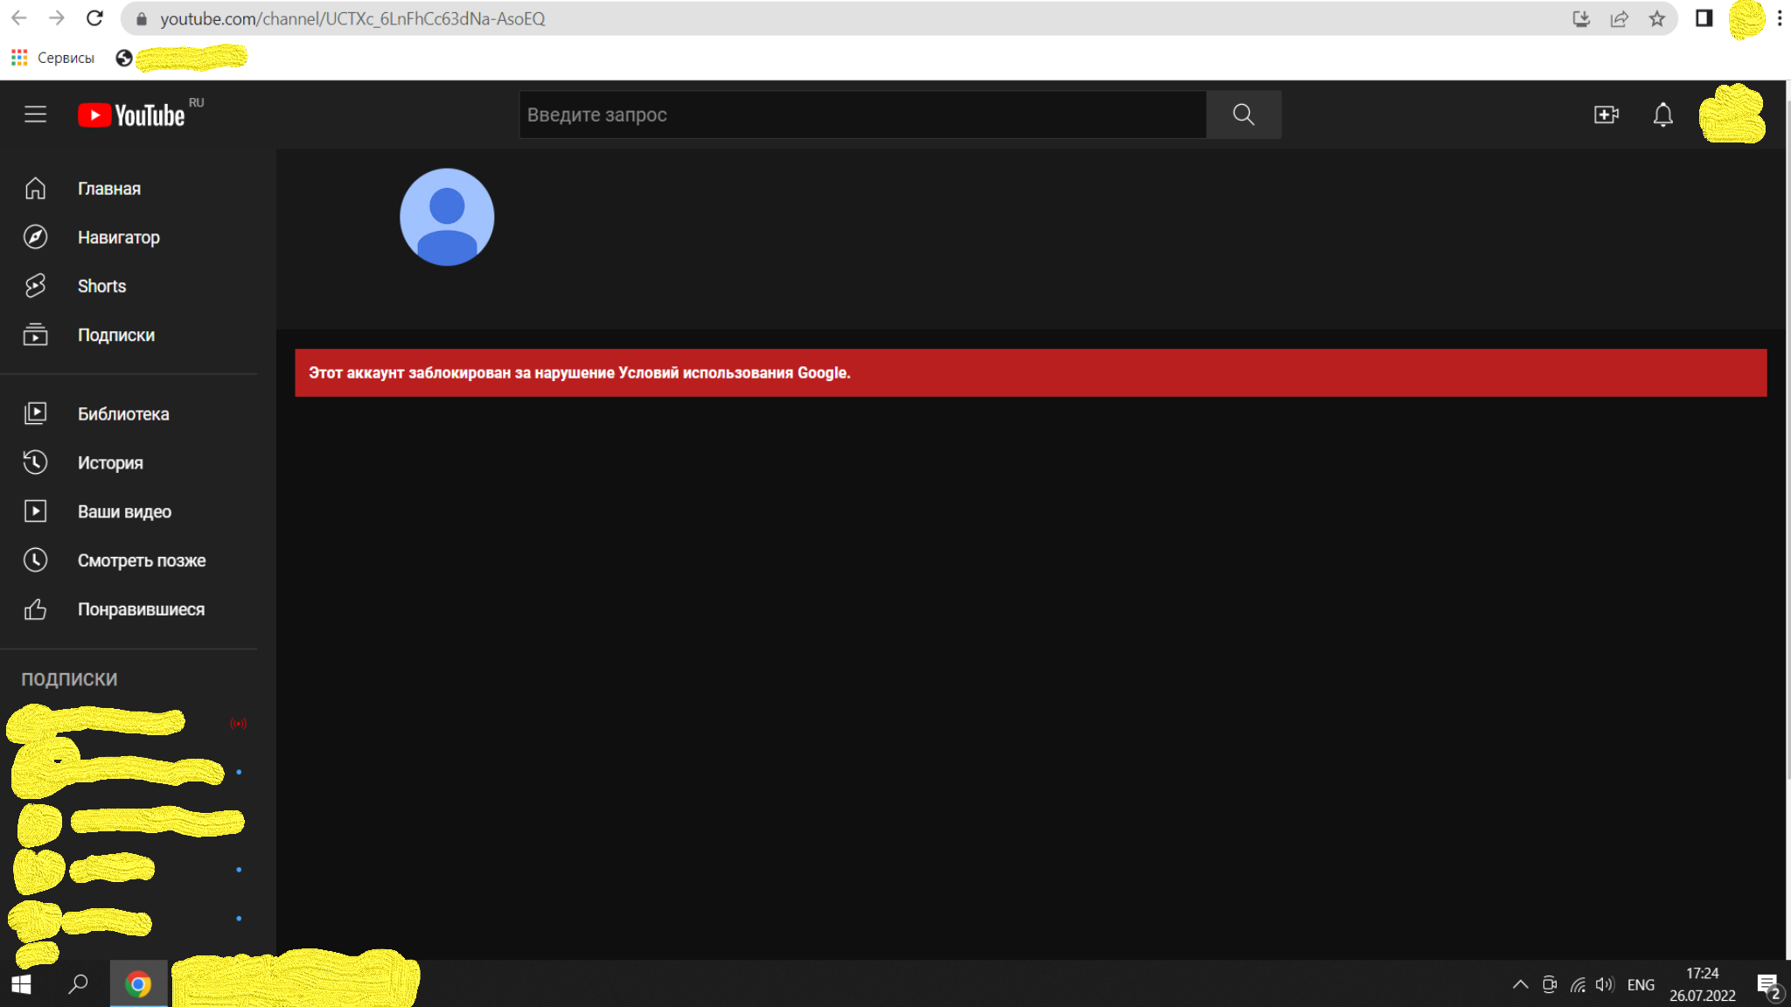
Task: Click the YouTube logo
Action: click(x=132, y=115)
